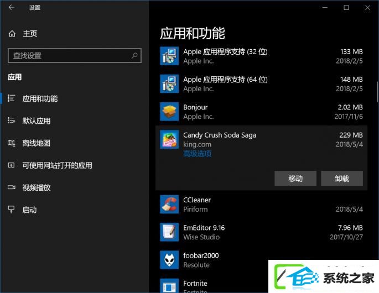The height and width of the screenshot is (293, 379).
Task: Open 高级选项 link under Candy Crush
Action: click(x=197, y=154)
